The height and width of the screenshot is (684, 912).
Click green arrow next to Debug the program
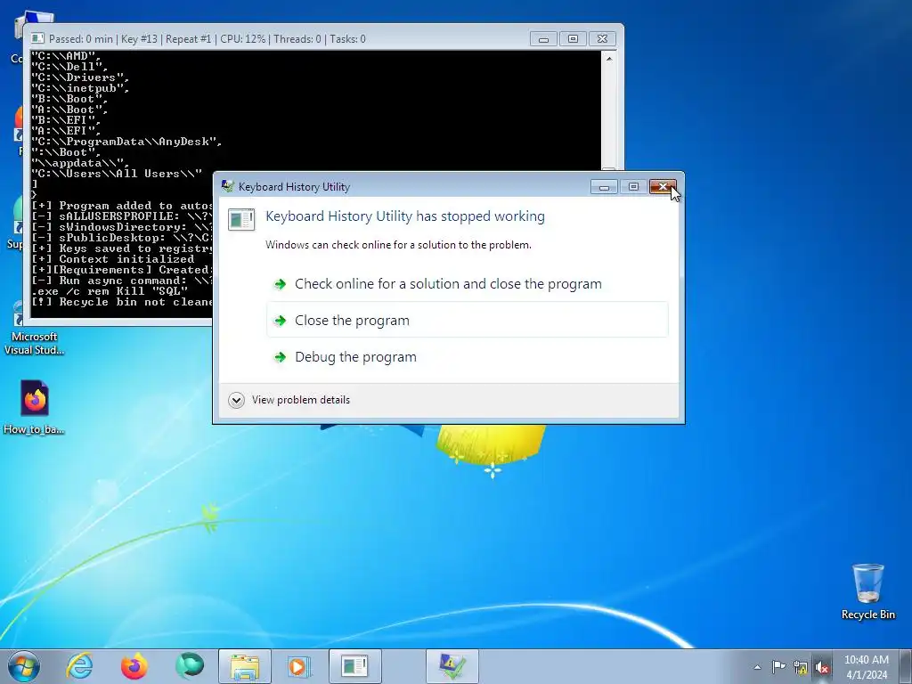281,357
